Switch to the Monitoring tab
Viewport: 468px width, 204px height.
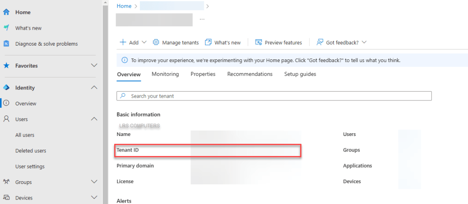pyautogui.click(x=165, y=74)
